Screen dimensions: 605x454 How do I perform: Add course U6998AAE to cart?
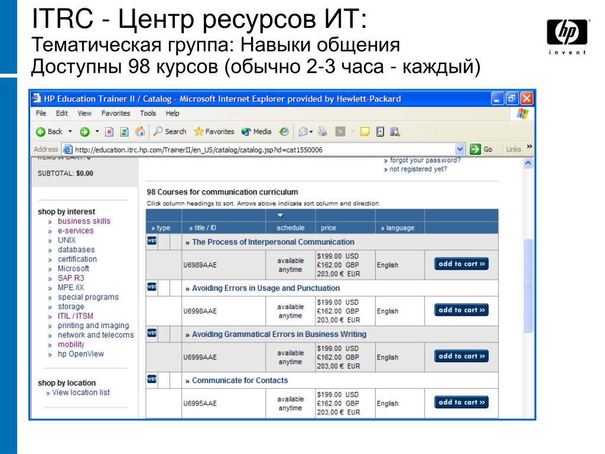pos(461,310)
